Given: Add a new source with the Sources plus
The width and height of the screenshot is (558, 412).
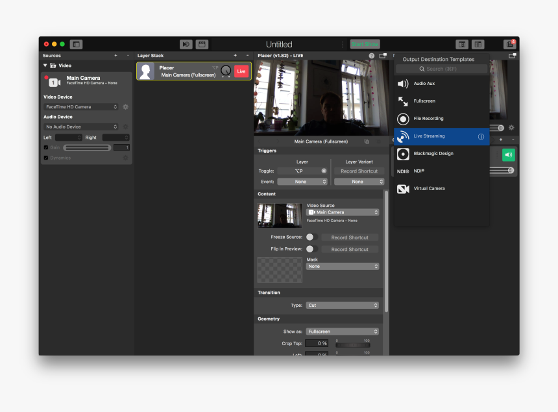Looking at the screenshot, I should coord(115,56).
